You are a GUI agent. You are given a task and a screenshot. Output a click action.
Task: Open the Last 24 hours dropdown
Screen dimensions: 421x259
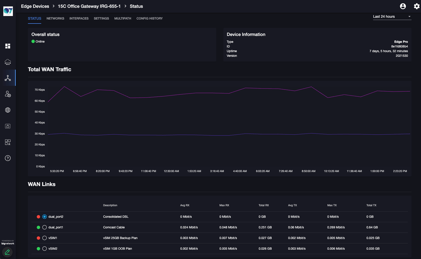point(392,17)
